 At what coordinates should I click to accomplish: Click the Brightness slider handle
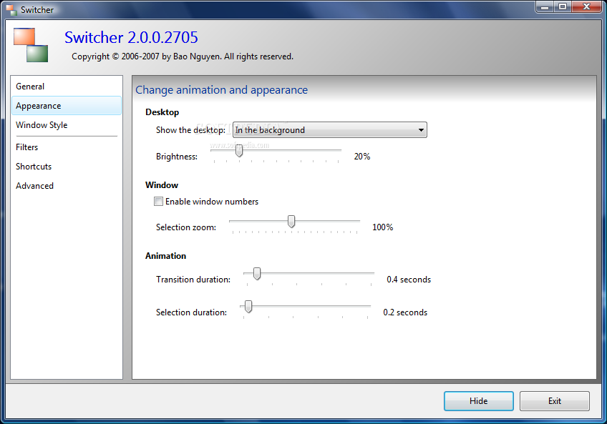239,150
